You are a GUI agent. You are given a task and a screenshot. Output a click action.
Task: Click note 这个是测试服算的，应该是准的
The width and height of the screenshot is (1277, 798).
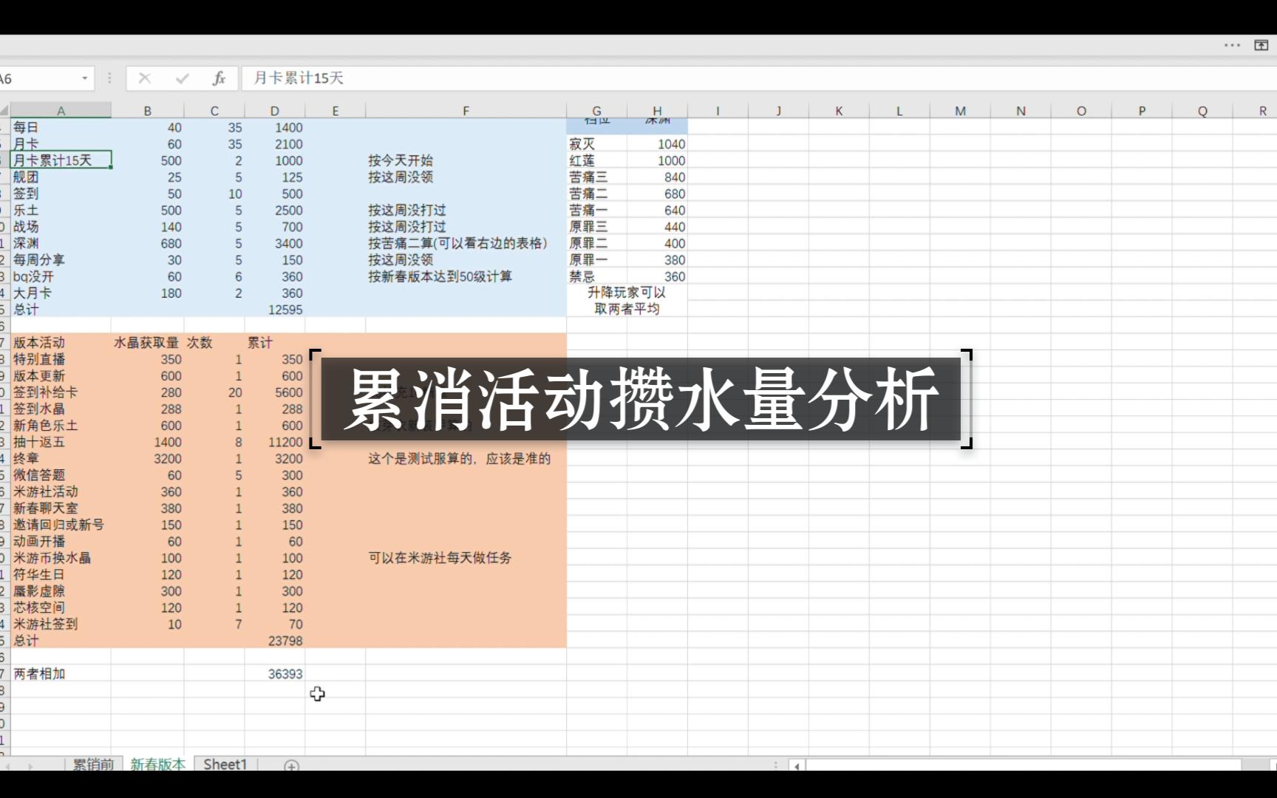point(459,459)
